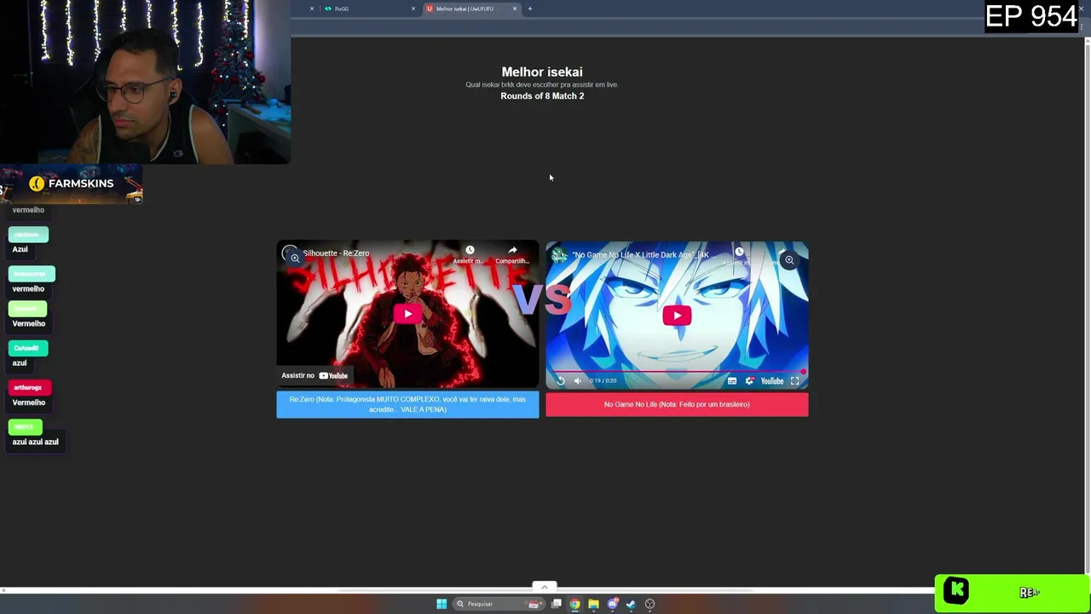Open a new browser tab

[x=530, y=9]
